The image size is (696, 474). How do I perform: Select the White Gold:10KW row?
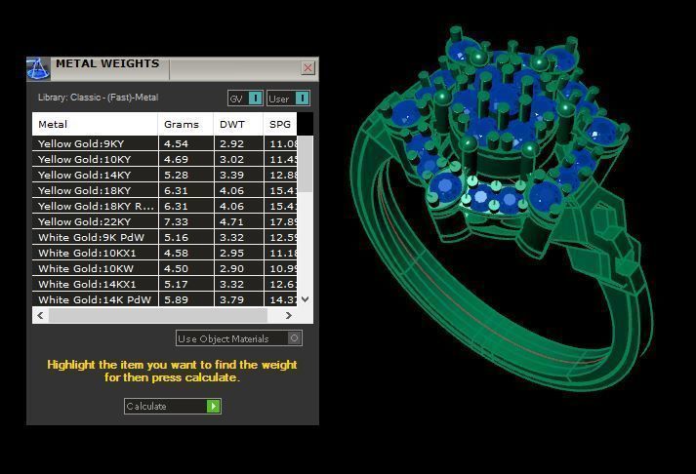tap(165, 269)
